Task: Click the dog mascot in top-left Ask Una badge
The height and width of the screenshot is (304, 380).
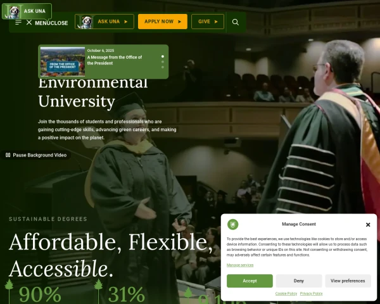Action: [x=13, y=11]
